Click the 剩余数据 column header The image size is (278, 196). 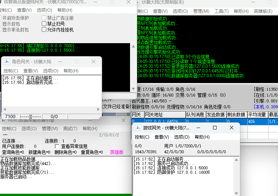[237, 115]
